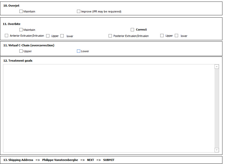
Task: Enable Posterior Extrusion/Intrusion checkbox
Action: click(x=110, y=36)
